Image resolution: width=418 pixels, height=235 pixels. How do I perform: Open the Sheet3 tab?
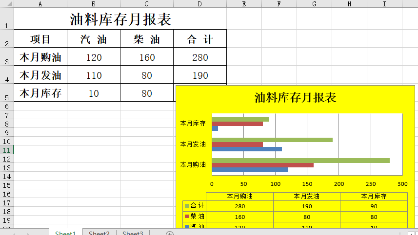coord(133,233)
